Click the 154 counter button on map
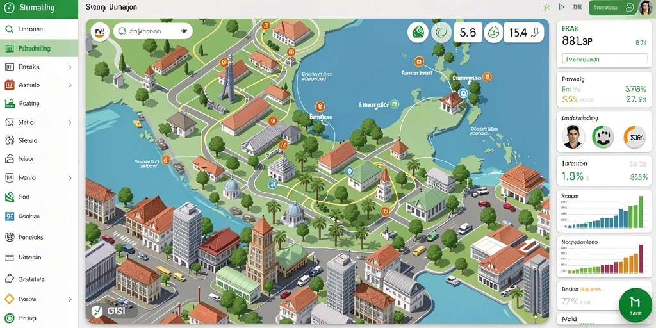 tap(523, 32)
